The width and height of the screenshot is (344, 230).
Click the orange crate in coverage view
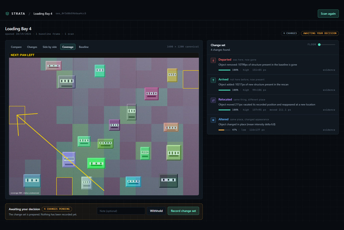pos(171,127)
